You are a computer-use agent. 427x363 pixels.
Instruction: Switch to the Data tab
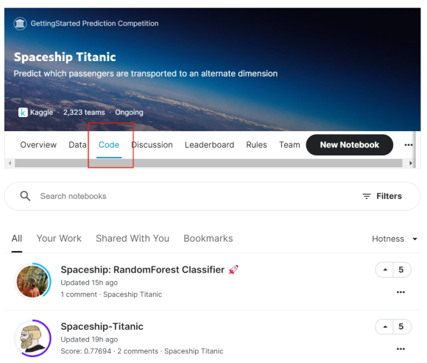[x=77, y=145]
